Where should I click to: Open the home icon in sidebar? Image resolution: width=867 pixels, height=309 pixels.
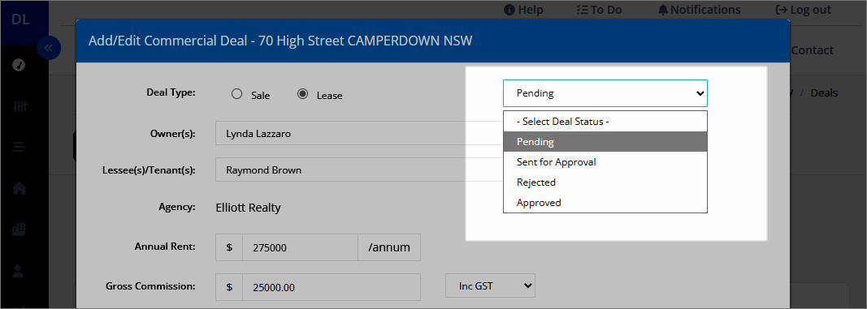[x=20, y=188]
